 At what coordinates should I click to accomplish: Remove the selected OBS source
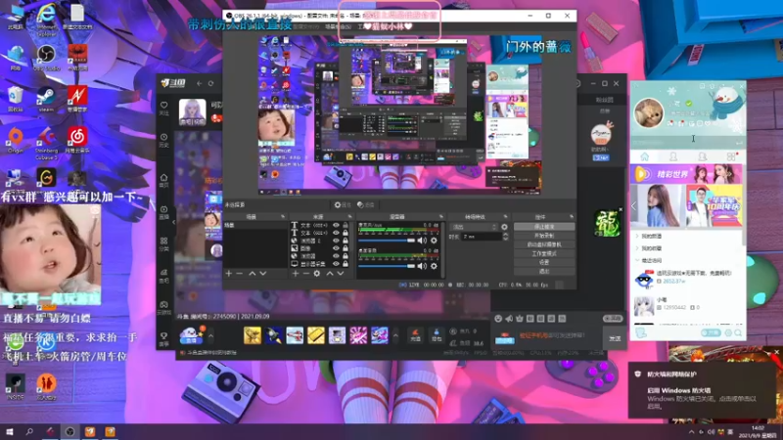305,274
